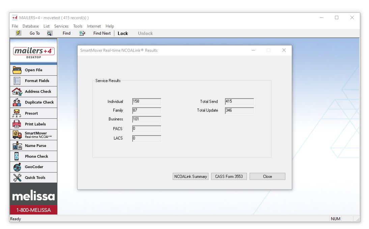Viewport: 369px width, 229px height.
Task: Launch the GeoCoder globe icon
Action: click(17, 167)
